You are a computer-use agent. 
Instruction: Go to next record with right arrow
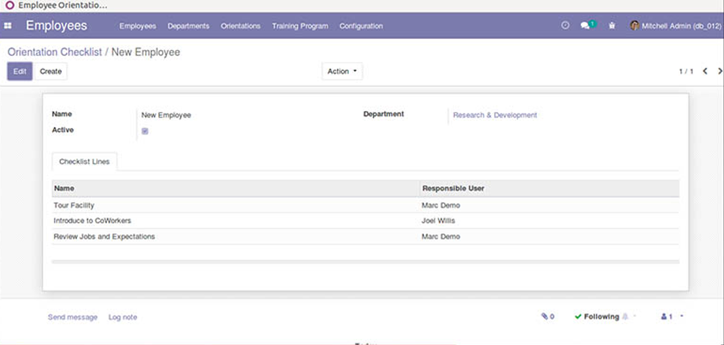click(x=719, y=71)
